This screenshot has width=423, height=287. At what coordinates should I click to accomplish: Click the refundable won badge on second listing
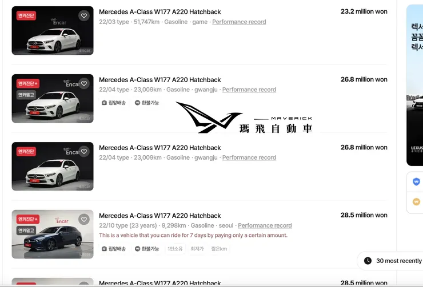click(x=147, y=103)
